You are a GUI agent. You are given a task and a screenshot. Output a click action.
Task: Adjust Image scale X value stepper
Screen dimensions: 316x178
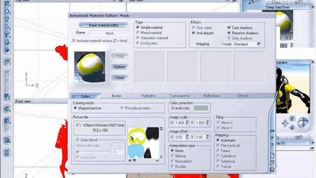pyautogui.click(x=187, y=123)
